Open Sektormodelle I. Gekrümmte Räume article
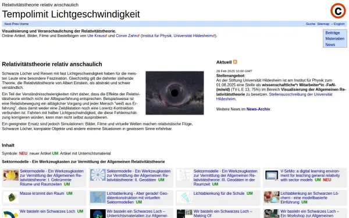The width and height of the screenshot is (349, 218). click(52, 177)
